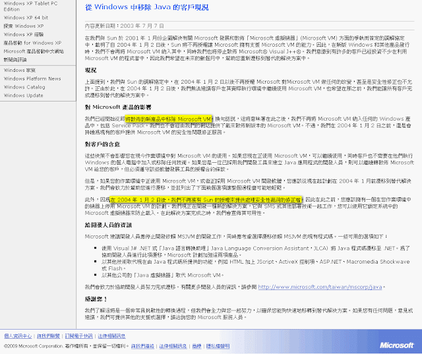Open the Windows XP 64 bit sidebar link
The image size is (422, 354).
(26, 18)
